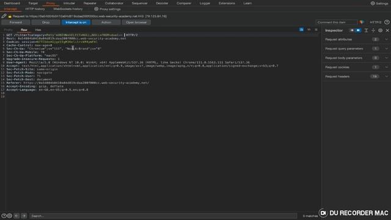
Task: Open the Target tab
Action: [x=33, y=3]
